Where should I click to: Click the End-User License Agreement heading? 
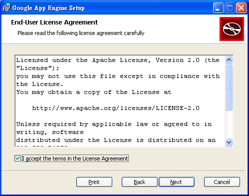(54, 22)
